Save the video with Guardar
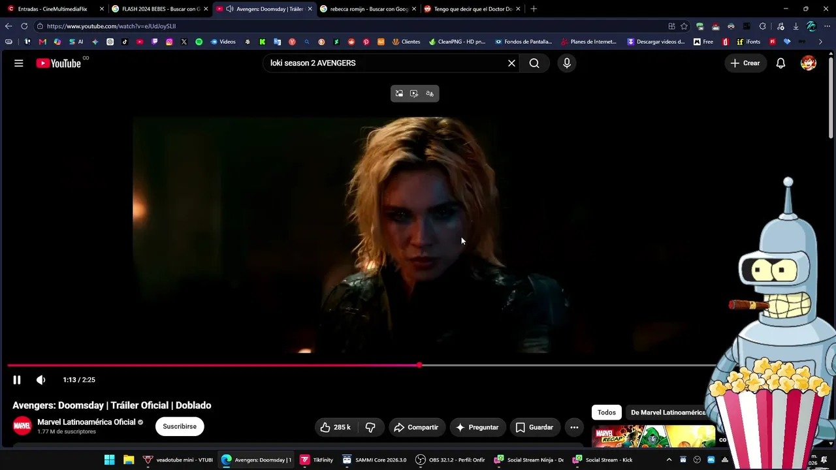 point(534,428)
